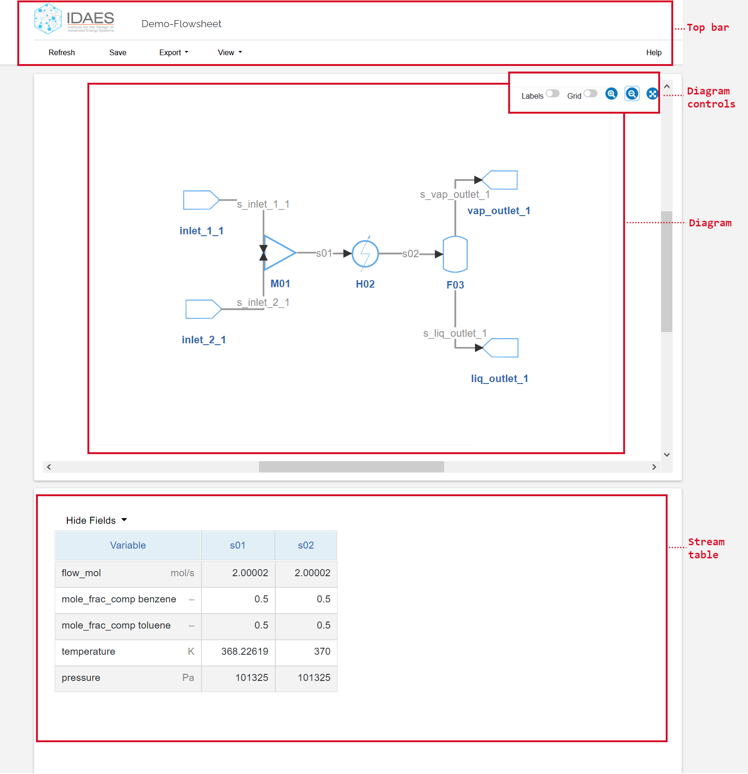The height and width of the screenshot is (774, 748).
Task: Click the temperature value 368.22619
Action: pos(245,651)
